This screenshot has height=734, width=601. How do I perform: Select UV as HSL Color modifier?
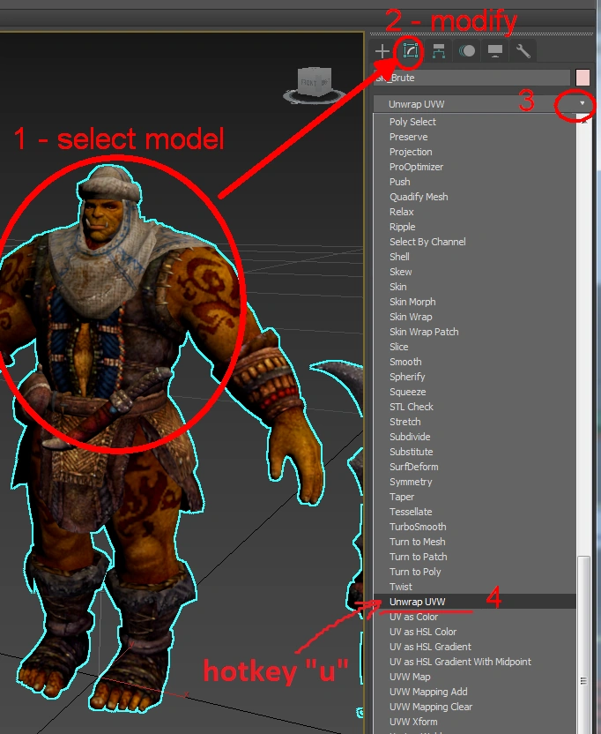pyautogui.click(x=423, y=632)
